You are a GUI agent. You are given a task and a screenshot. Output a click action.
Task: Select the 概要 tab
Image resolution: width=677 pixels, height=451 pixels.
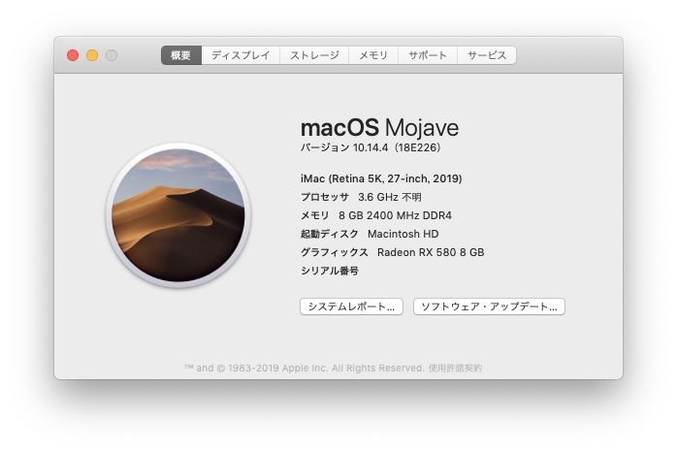[x=181, y=55]
